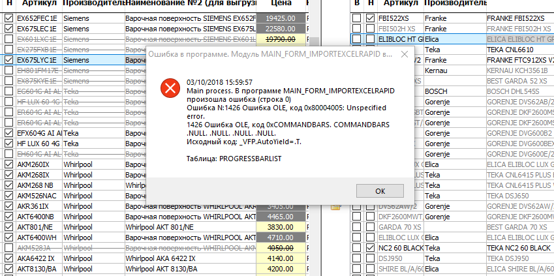
Task: Select article cell EX275FXB1E
Action: (x=39, y=50)
